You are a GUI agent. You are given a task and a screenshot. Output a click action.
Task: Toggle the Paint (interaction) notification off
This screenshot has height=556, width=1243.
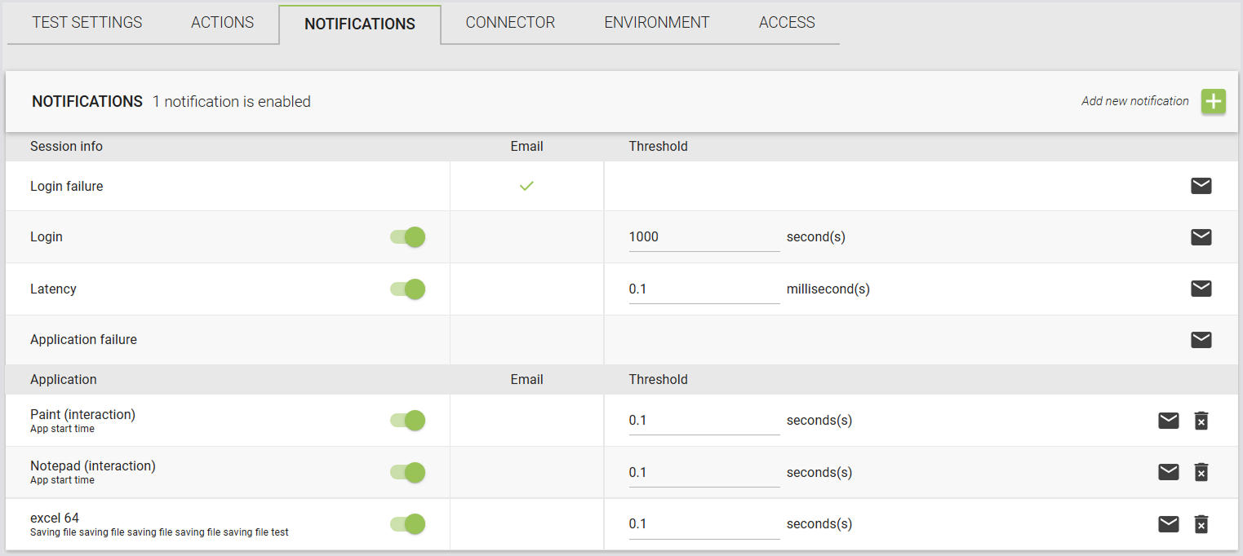coord(408,421)
